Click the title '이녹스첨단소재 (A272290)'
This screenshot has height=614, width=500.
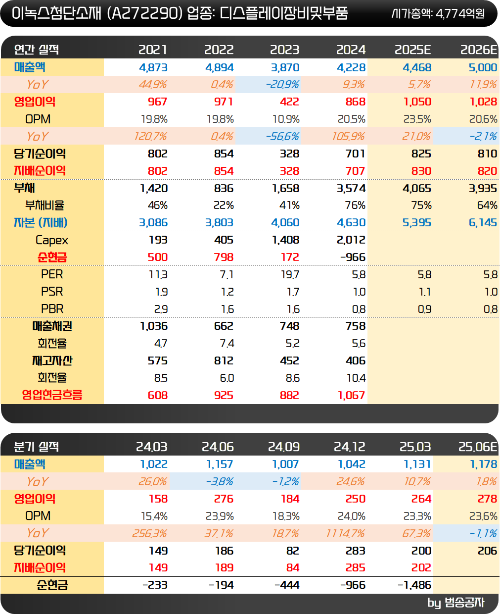point(96,13)
